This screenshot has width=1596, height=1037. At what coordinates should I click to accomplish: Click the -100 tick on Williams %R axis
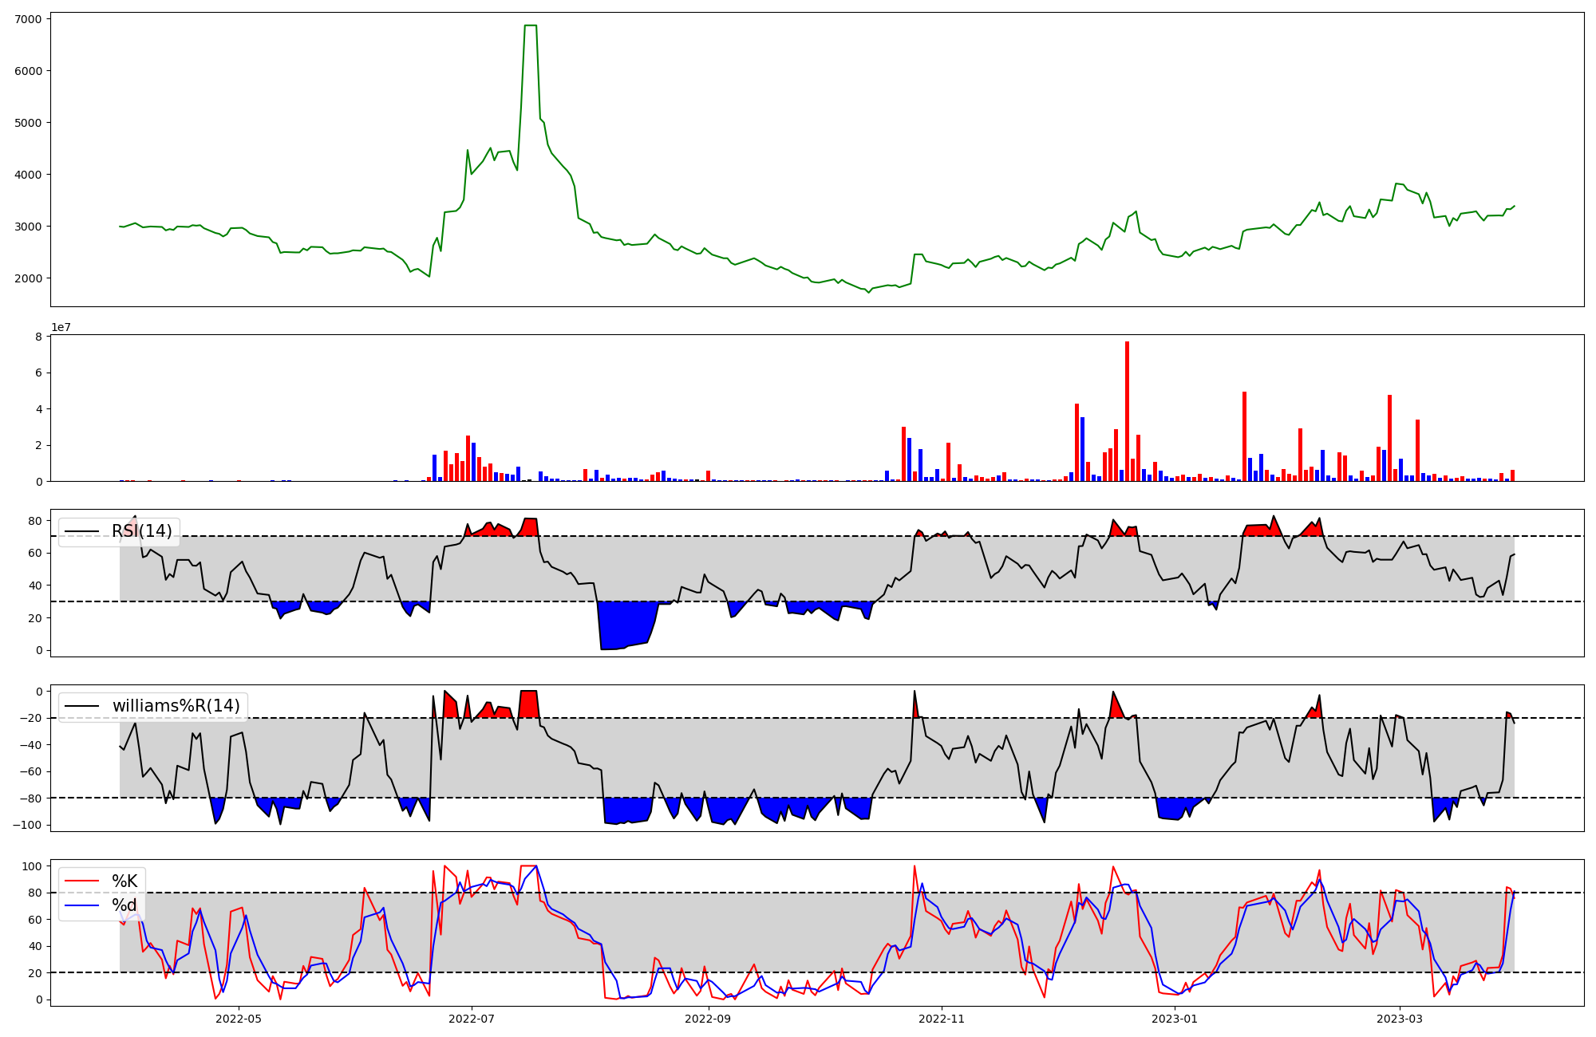[26, 825]
